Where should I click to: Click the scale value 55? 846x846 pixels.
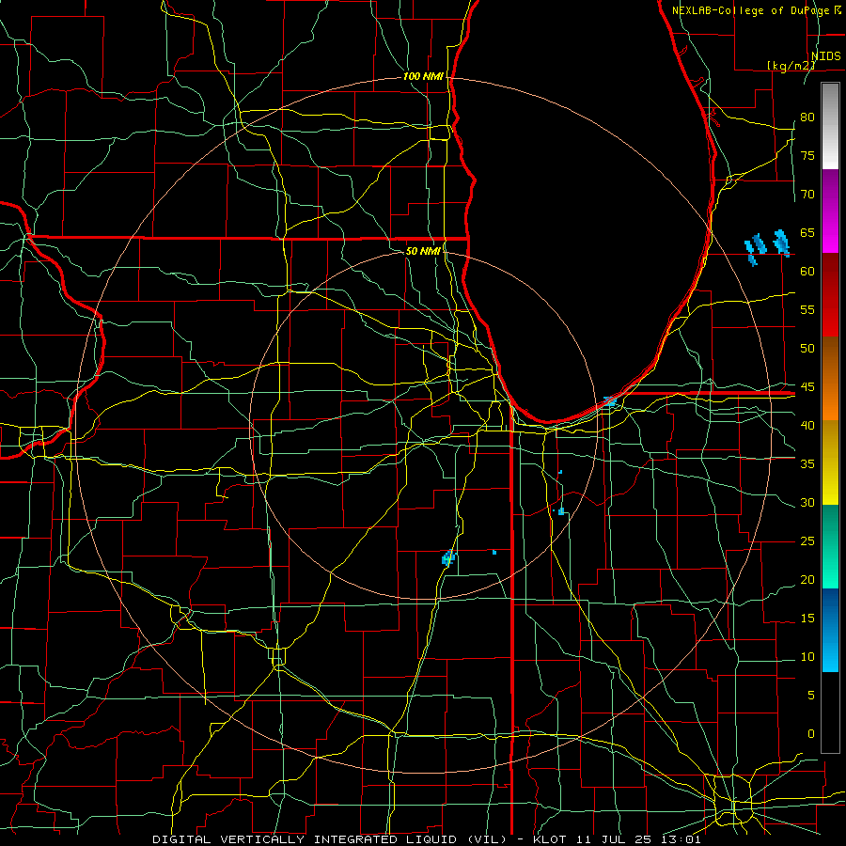click(x=807, y=309)
